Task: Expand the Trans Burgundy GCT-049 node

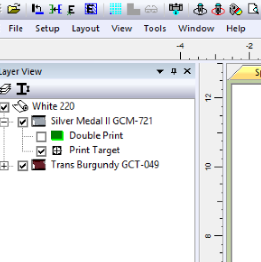Action: coord(4,166)
